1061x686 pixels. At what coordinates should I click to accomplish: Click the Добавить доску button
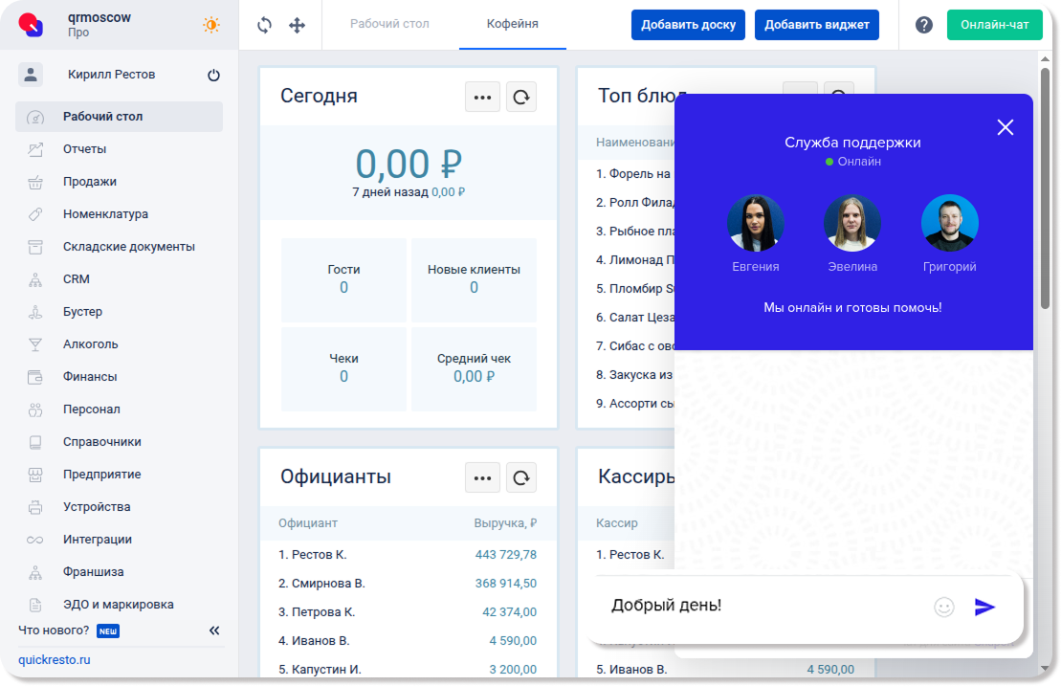688,25
